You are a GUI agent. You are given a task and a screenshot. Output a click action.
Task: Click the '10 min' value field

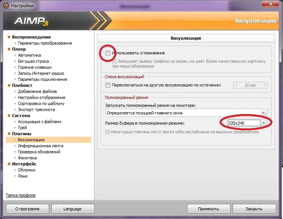pos(251,85)
